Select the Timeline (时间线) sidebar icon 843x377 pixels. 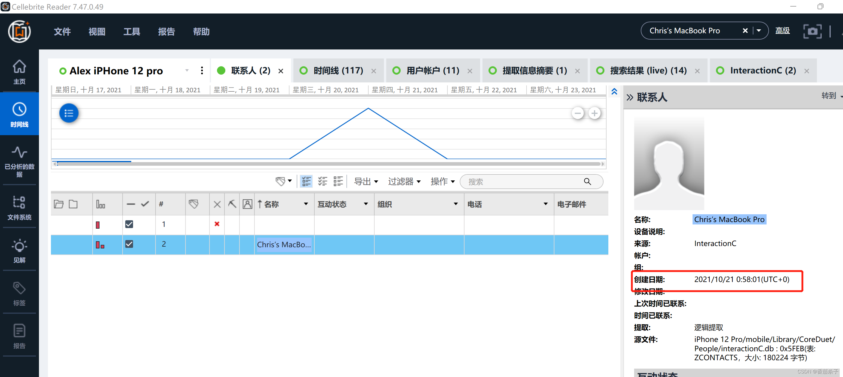click(x=19, y=114)
